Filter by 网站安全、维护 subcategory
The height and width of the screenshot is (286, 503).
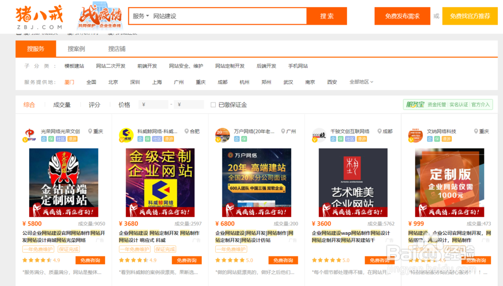tap(186, 66)
